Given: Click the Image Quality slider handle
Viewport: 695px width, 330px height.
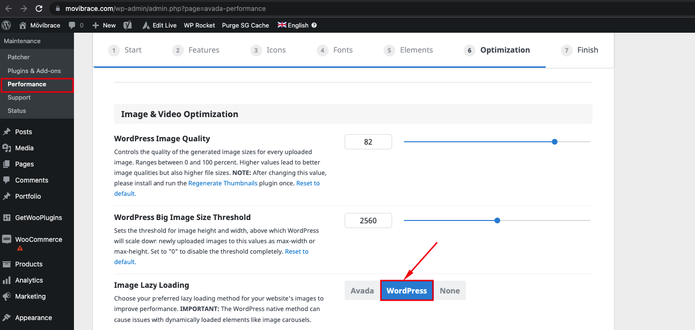Looking at the screenshot, I should click(x=555, y=142).
